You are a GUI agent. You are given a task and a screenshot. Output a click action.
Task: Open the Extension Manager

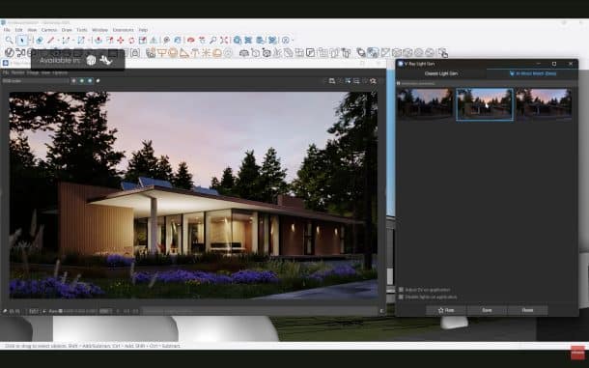[x=271, y=40]
